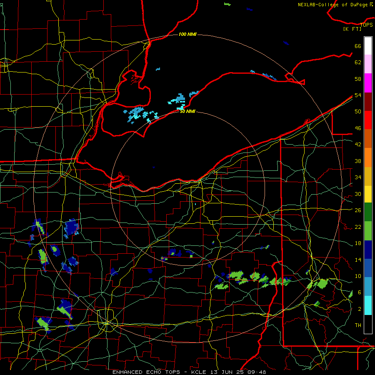The image size is (375, 375).
Task: Click legend value 58
Action: tap(358, 79)
